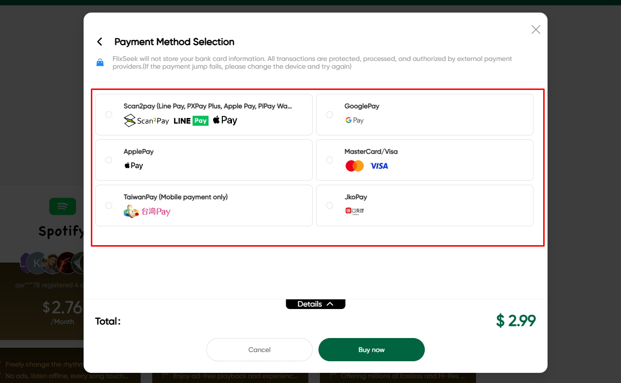Click the Spotify icon in the background
Screen dimensions: 621x383
click(x=63, y=206)
